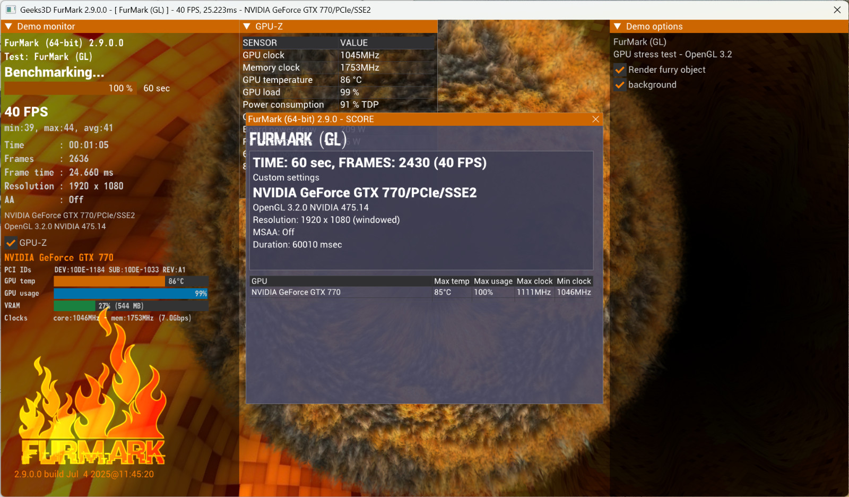Click the Duration: 60010 msec line
This screenshot has height=497, width=849.
[297, 244]
